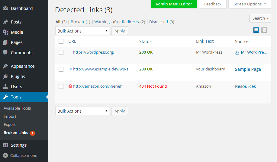Viewport: 277px width, 162px height.
Task: Click the 404 Not Found status text
Action: [153, 86]
